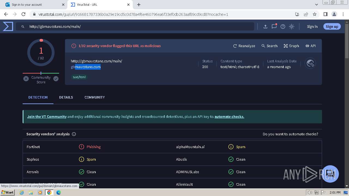Open the upload file icon

tap(265, 26)
